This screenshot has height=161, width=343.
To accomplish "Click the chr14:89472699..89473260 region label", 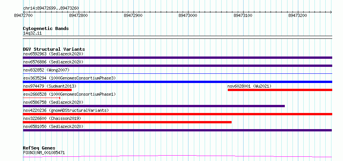I will 51,8.
